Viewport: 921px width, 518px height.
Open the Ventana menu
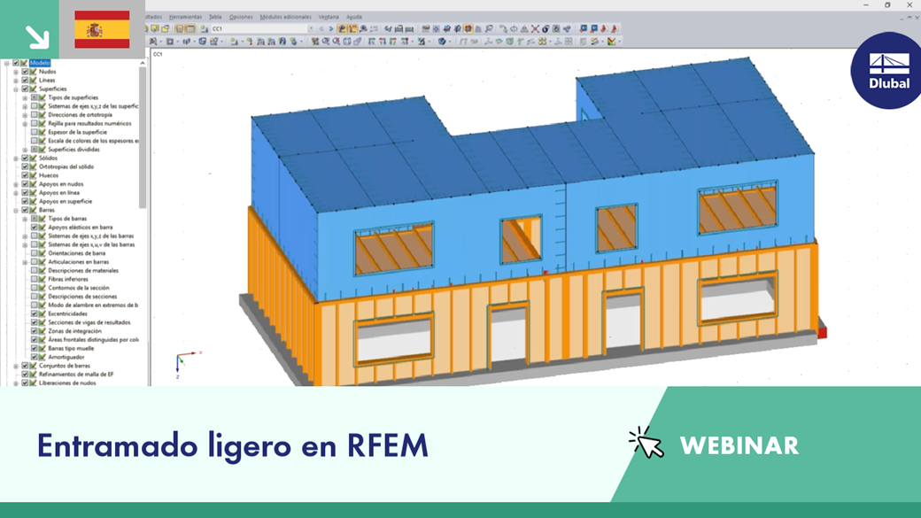point(329,17)
